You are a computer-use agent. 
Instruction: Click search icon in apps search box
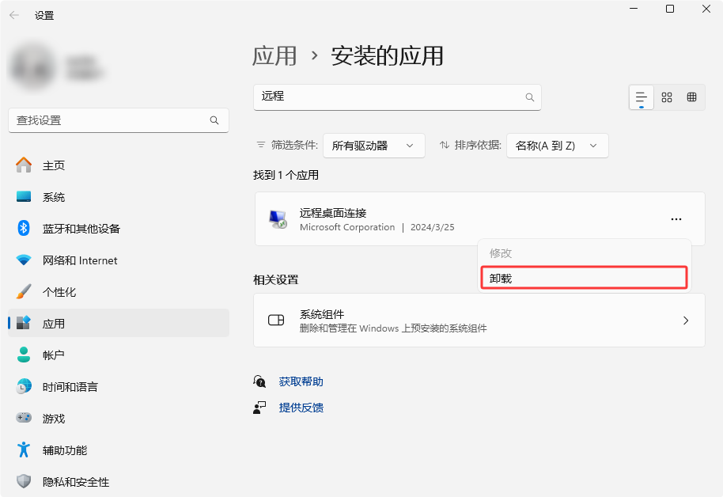coord(530,97)
